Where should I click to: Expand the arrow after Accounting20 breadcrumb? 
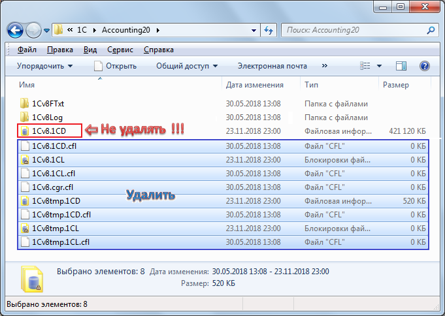coord(157,30)
